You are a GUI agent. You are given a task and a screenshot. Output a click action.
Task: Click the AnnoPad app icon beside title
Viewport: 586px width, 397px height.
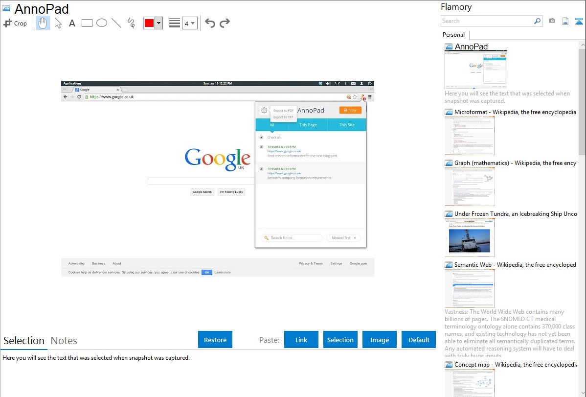pos(6,8)
